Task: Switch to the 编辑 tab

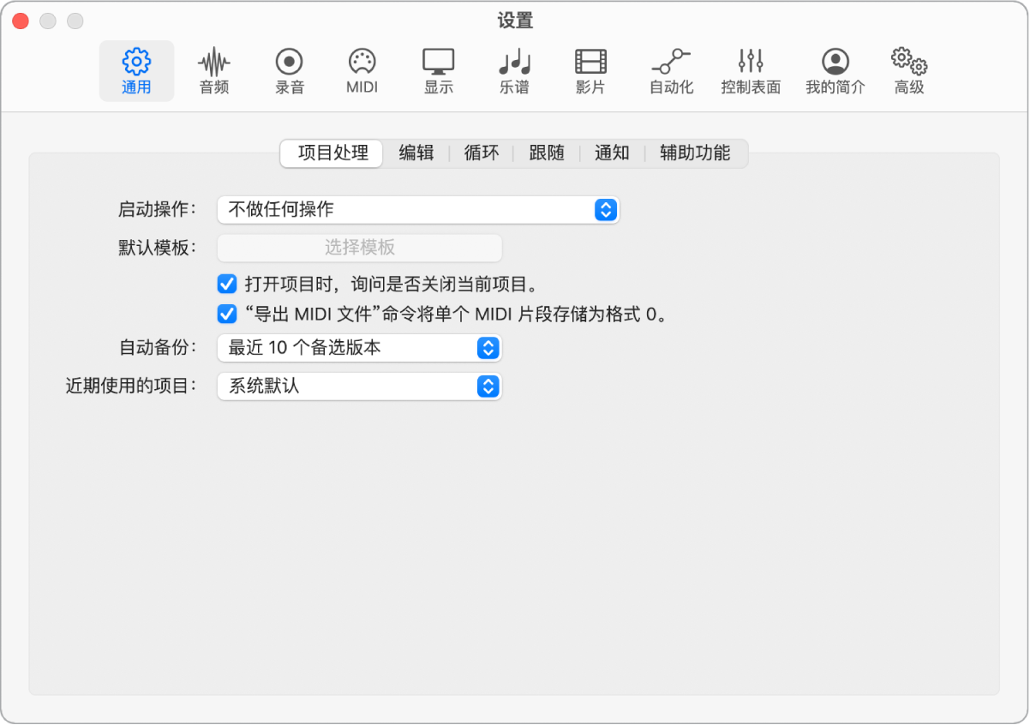Action: click(x=416, y=153)
